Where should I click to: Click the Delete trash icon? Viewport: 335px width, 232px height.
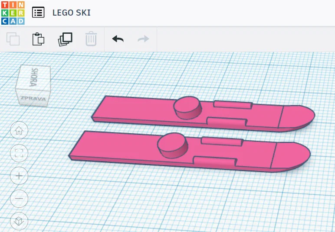point(91,39)
